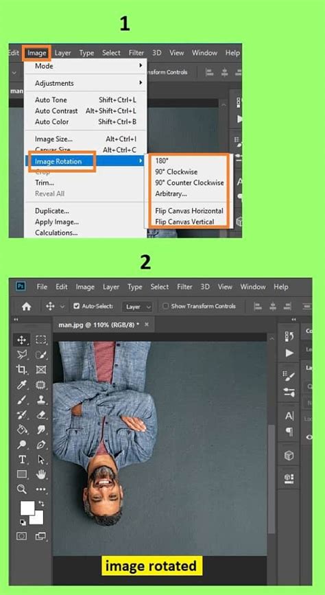Select the Horizontal Type tool
Image resolution: width=325 pixels, height=595 pixels.
point(22,460)
